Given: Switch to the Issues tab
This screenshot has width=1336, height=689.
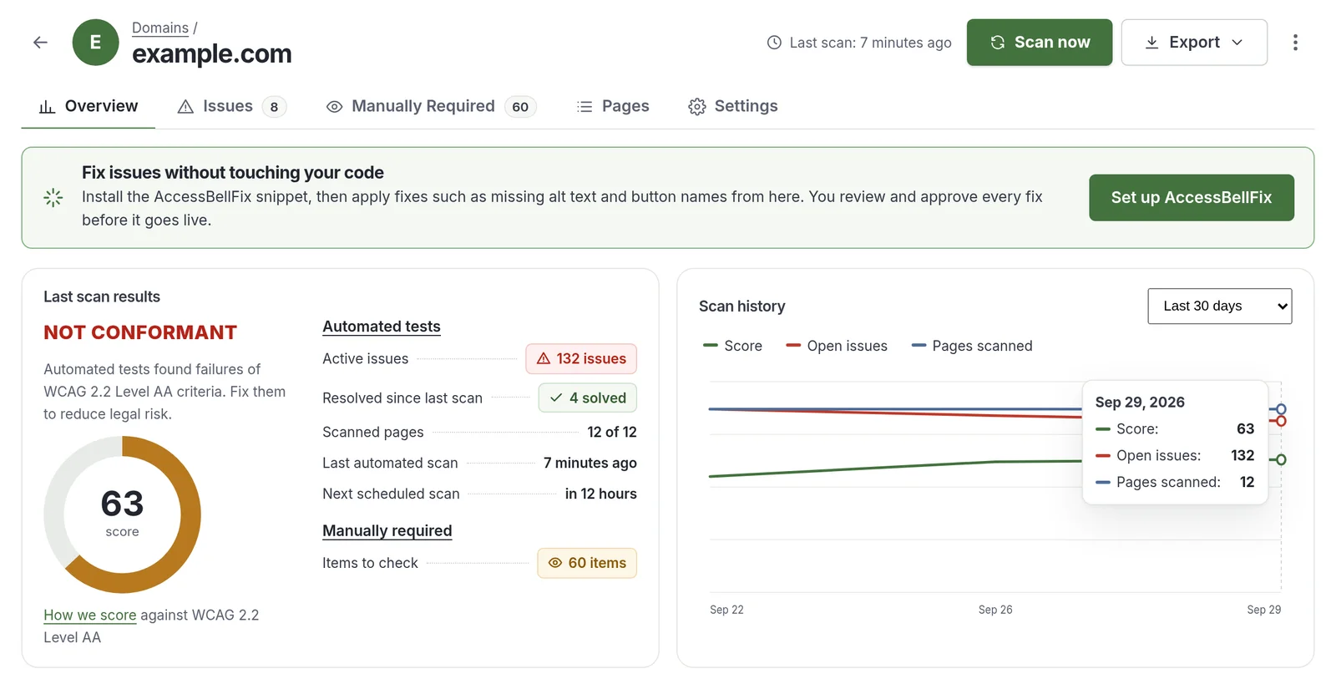Looking at the screenshot, I should click(231, 106).
